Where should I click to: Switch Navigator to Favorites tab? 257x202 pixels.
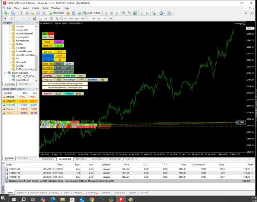[x=23, y=84]
